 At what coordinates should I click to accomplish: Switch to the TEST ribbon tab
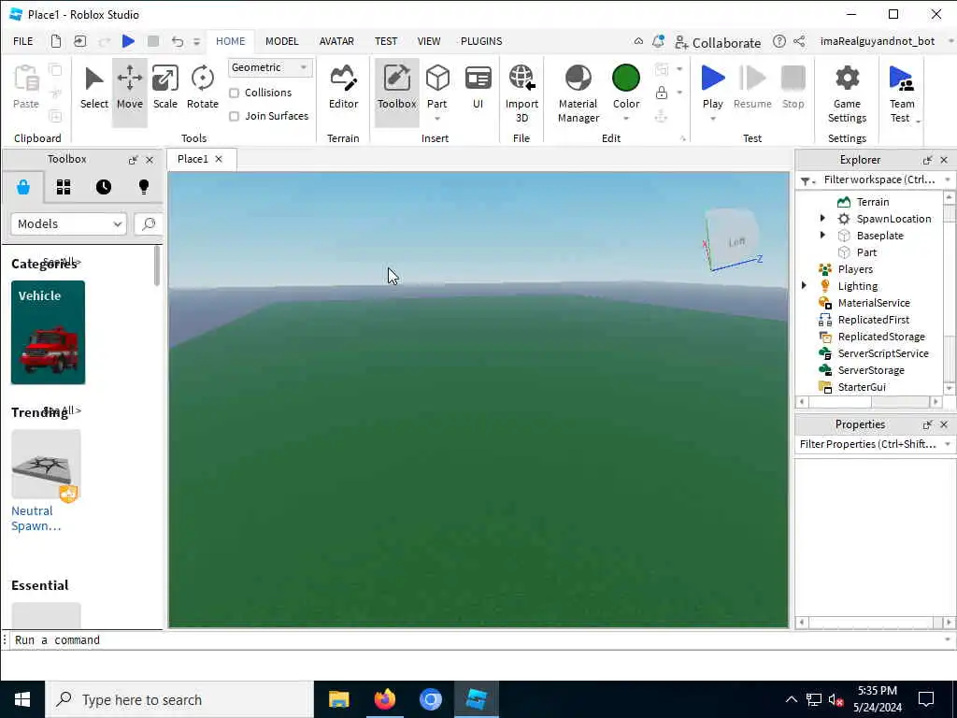pyautogui.click(x=386, y=41)
